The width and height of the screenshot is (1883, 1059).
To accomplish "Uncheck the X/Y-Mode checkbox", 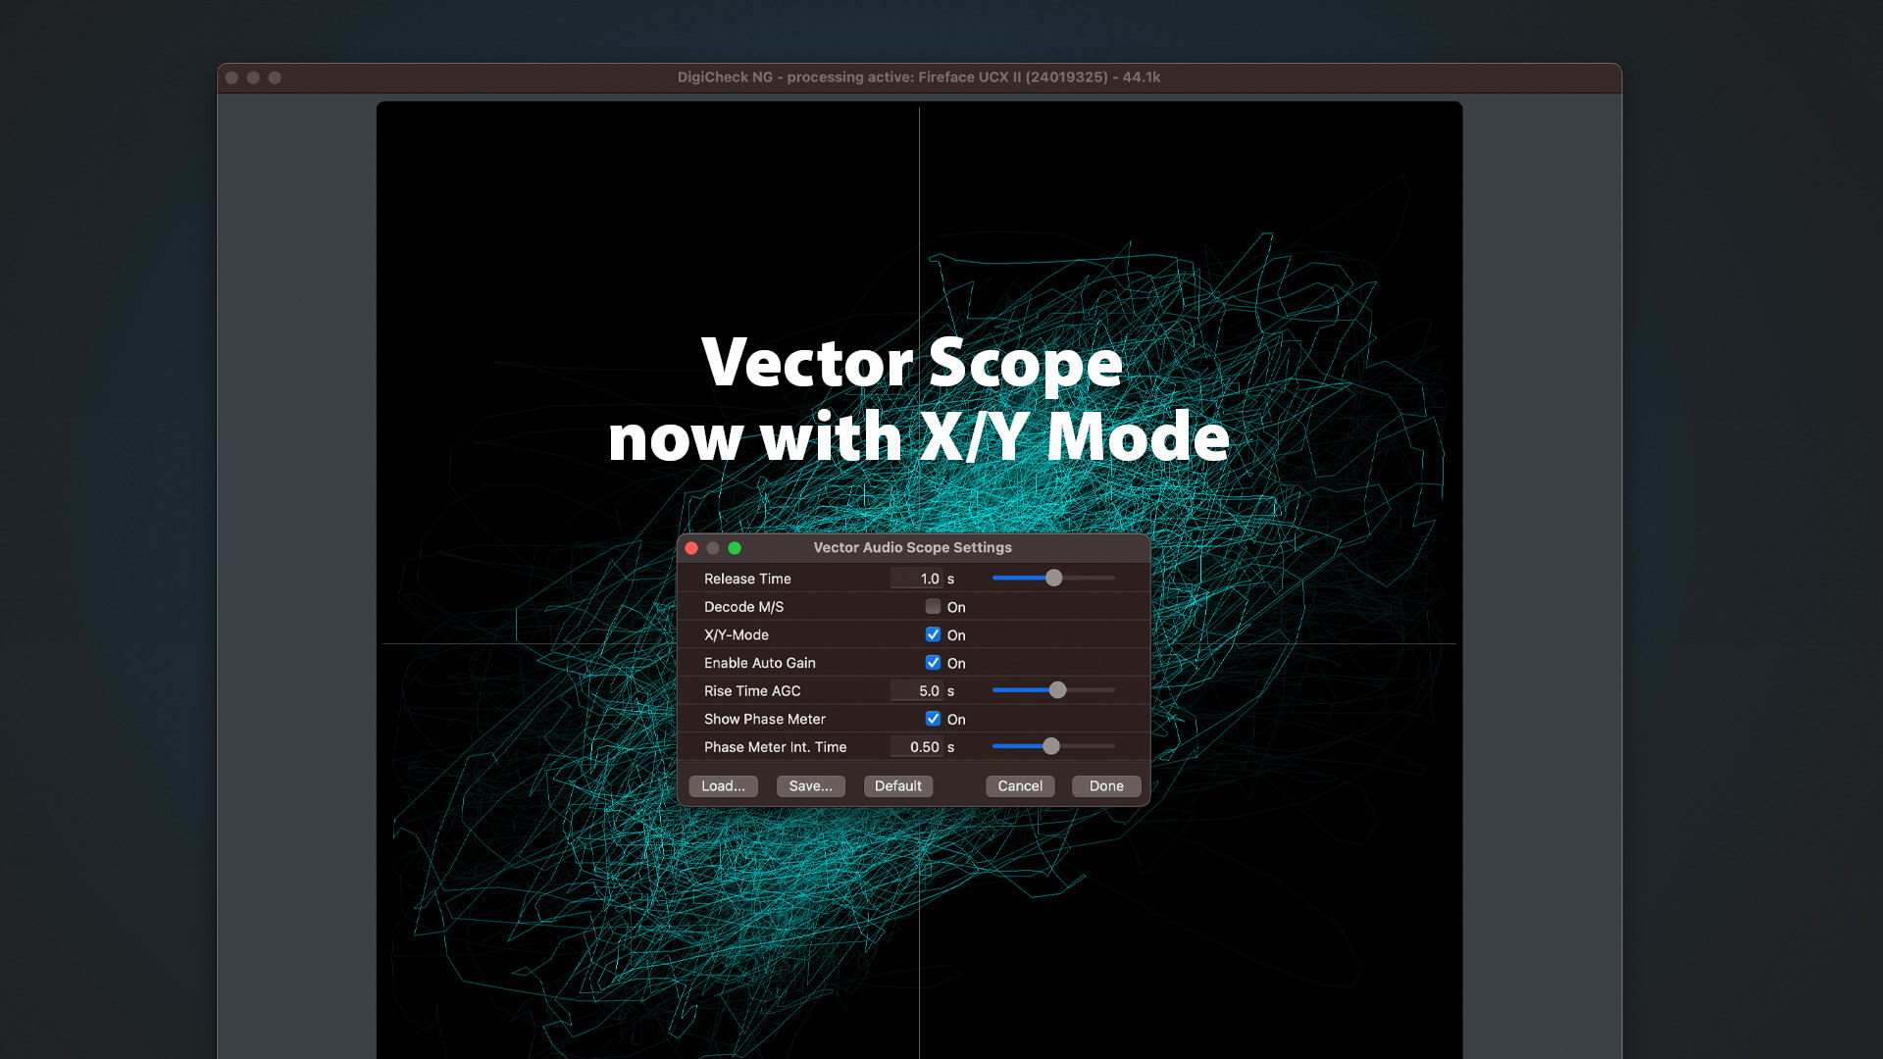I will (x=933, y=634).
